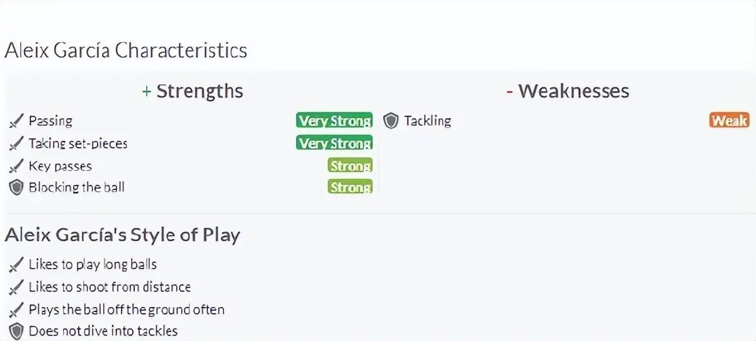Click the shield icon beside Tackling
756x341 pixels.
click(391, 121)
